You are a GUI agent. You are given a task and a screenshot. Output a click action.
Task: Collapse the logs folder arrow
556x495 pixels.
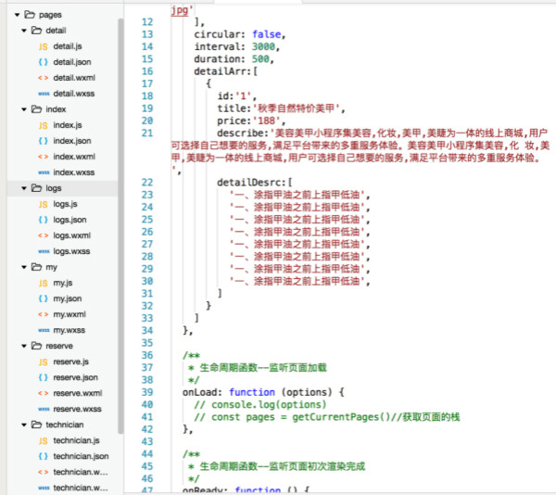pos(24,188)
